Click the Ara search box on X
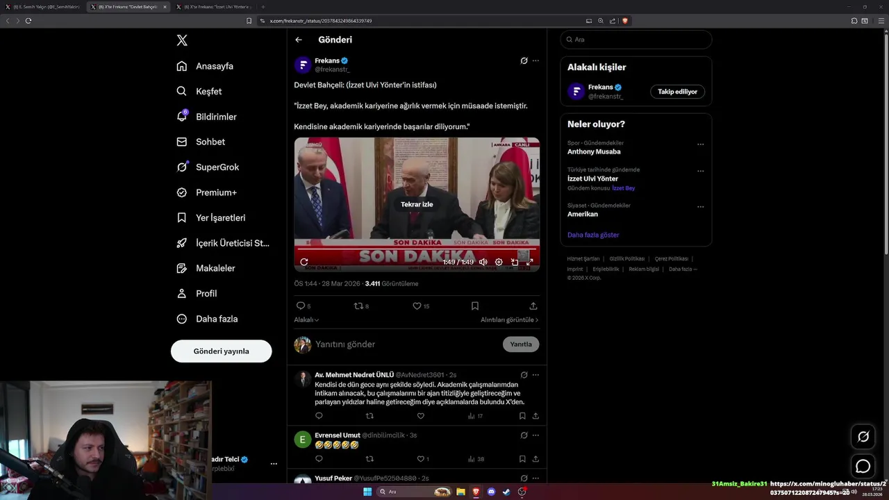The image size is (889, 500). pyautogui.click(x=636, y=40)
